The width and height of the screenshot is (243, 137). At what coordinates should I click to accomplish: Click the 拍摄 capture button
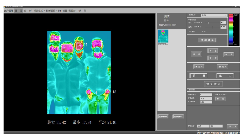(x=199, y=76)
